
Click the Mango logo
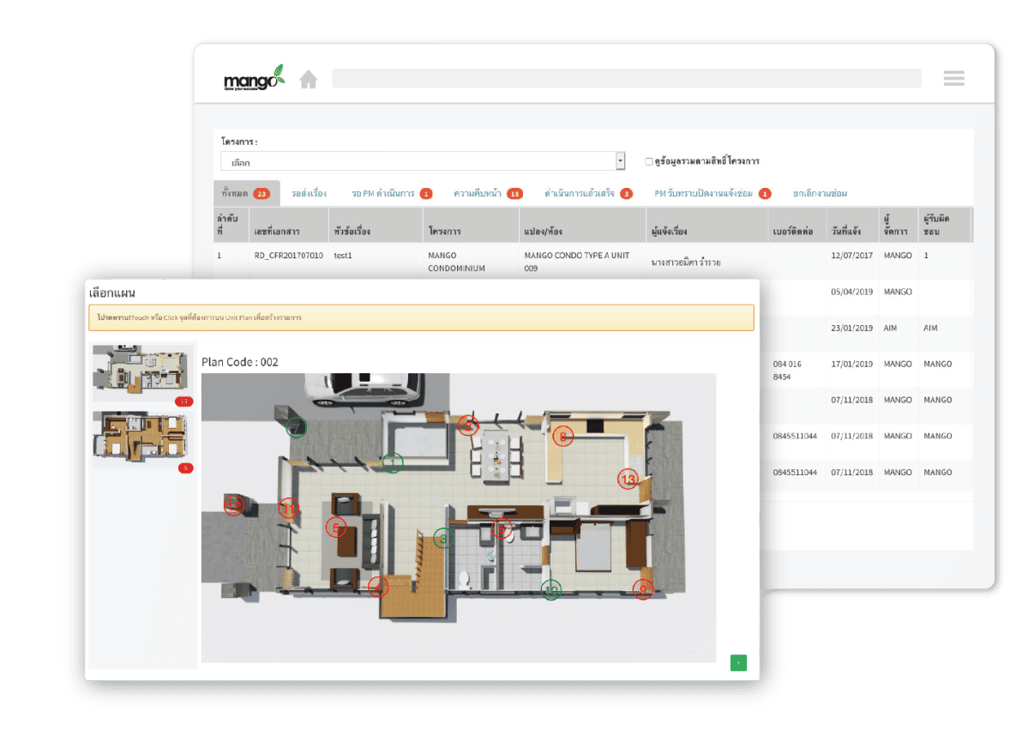[x=253, y=79]
